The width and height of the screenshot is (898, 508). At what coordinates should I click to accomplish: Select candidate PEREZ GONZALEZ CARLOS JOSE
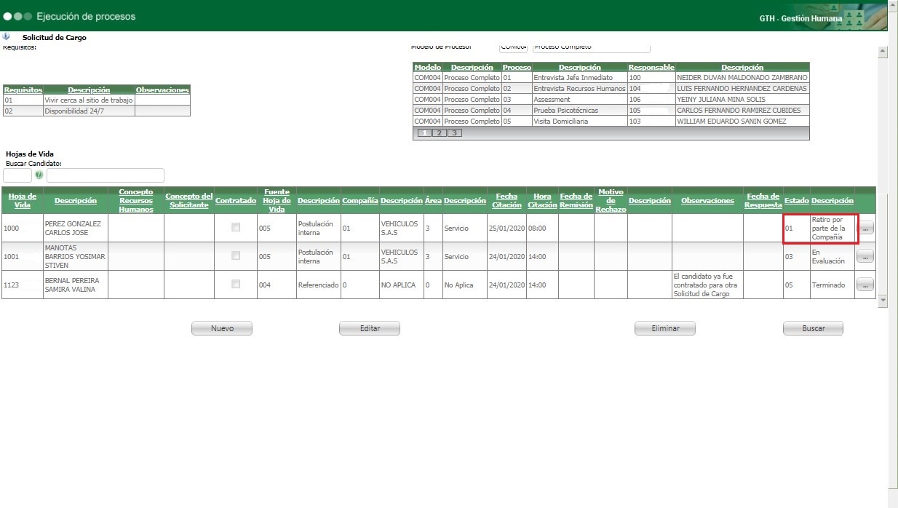click(x=75, y=228)
